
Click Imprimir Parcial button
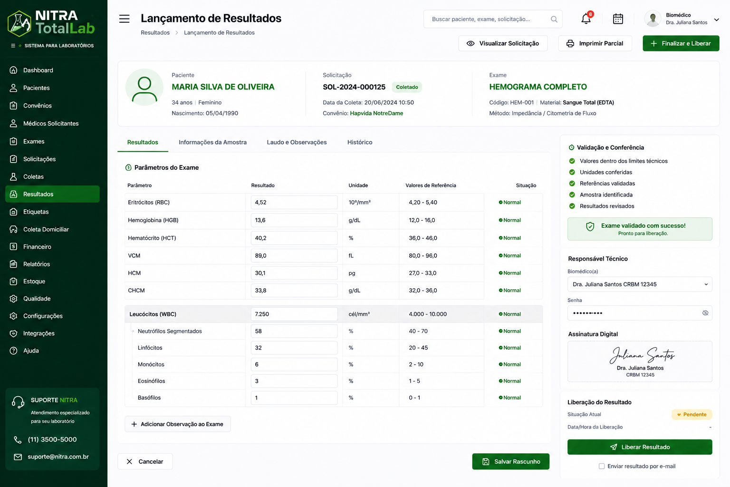pos(595,43)
